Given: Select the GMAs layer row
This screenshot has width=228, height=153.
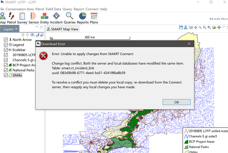Looking at the screenshot, I should pyautogui.click(x=15, y=75).
